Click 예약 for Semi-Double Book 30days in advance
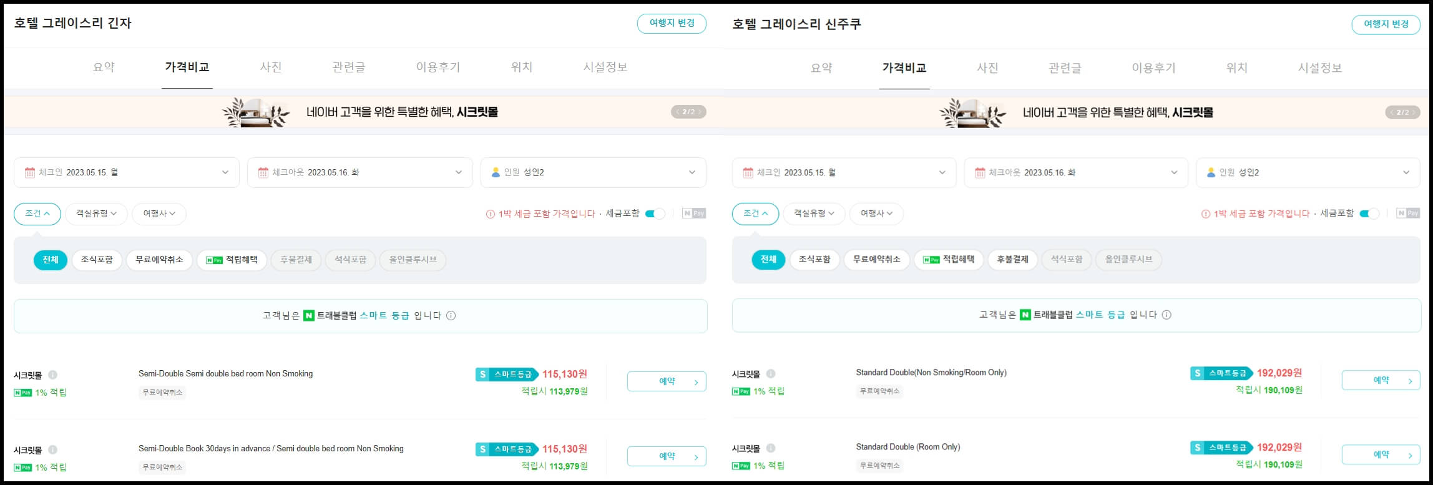1433x485 pixels. pyautogui.click(x=667, y=457)
